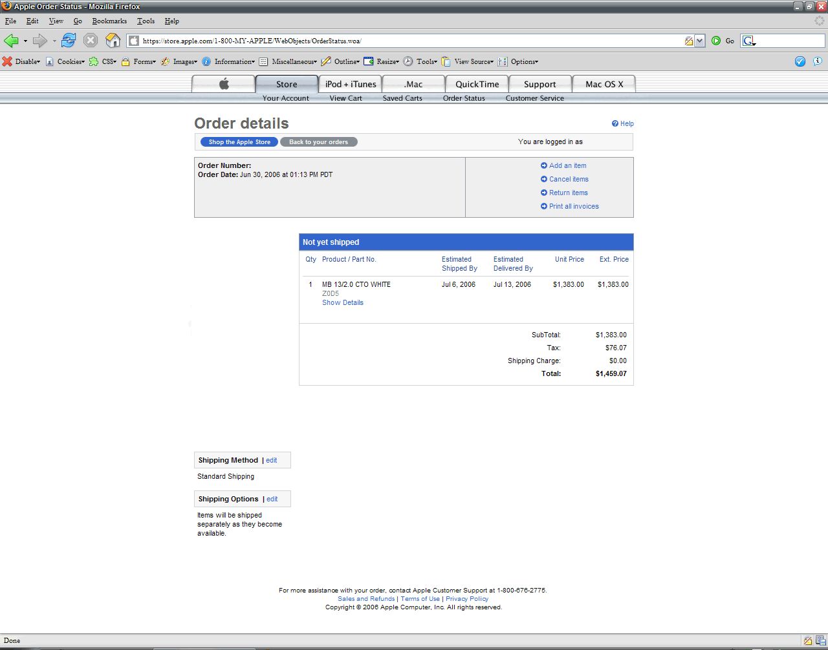The image size is (828, 650).
Task: Switch to the Mac OS X tab
Action: (x=604, y=84)
